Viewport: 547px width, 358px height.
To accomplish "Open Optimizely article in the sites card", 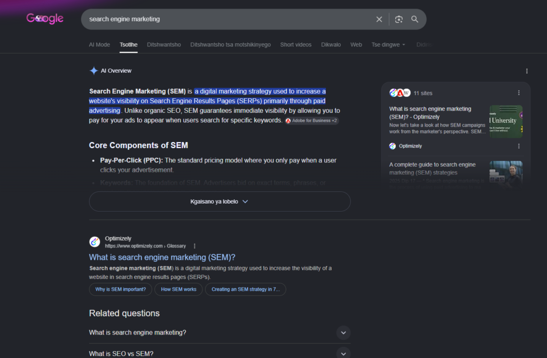I will pyautogui.click(x=430, y=113).
